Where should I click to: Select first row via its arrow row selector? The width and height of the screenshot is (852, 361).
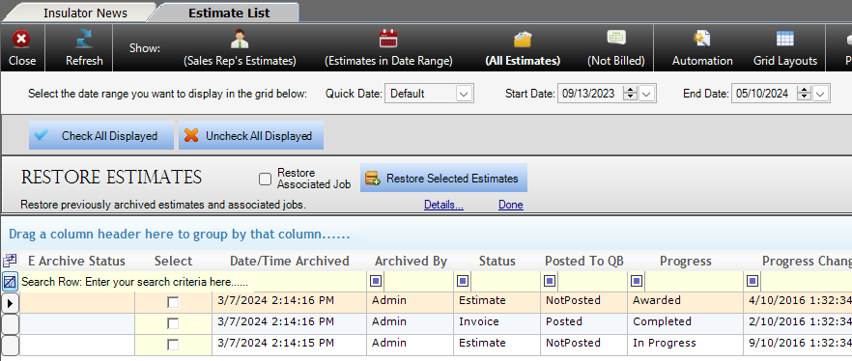click(10, 302)
